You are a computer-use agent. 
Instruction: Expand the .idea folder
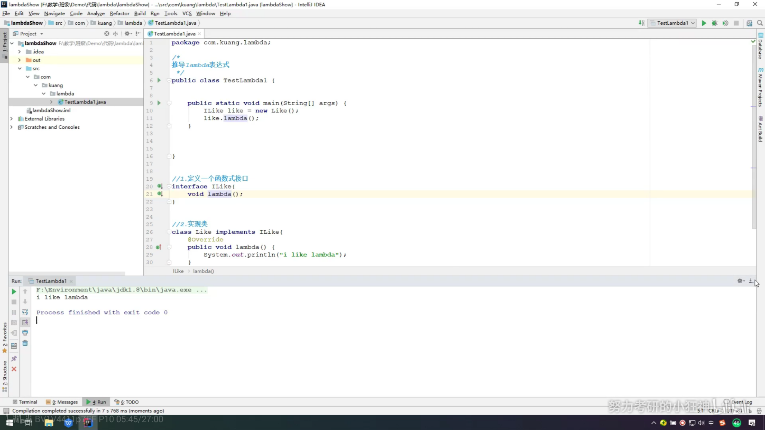[20, 52]
